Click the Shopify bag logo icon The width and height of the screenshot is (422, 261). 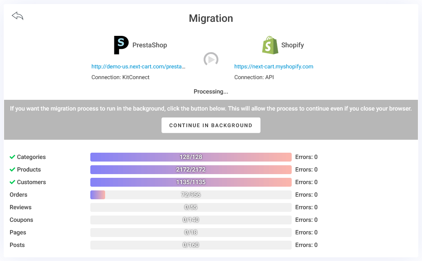[x=270, y=45]
